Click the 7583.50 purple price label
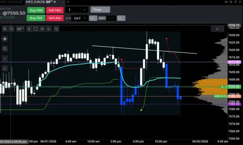This screenshot has height=145, width=243. 234,104
